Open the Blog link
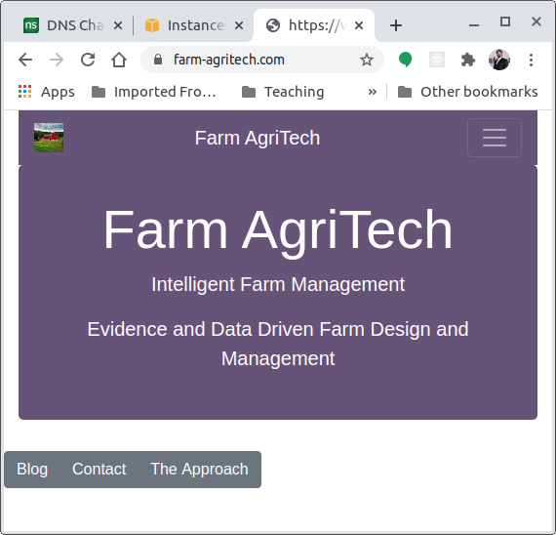The image size is (556, 535). point(32,469)
